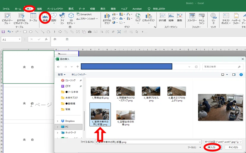
Task: Open the recent locations chevron in dialog
Action: coord(72,67)
